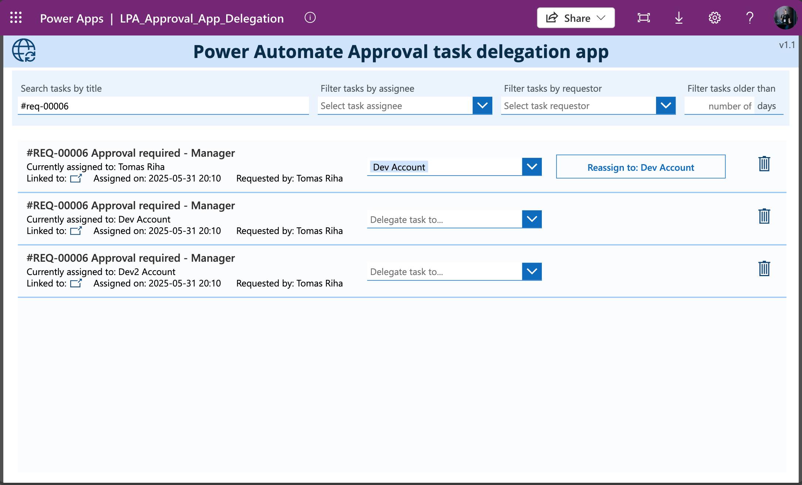The image size is (802, 485).
Task: Open the user profile avatar
Action: [x=785, y=18]
